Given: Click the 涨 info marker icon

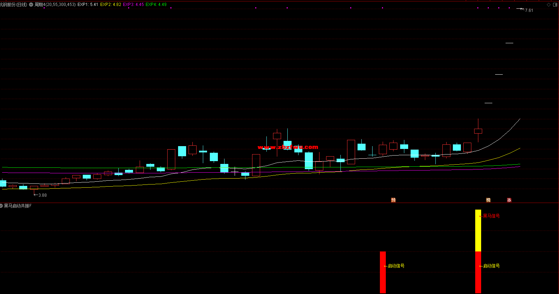Looking at the screenshot, I should click(509, 200).
